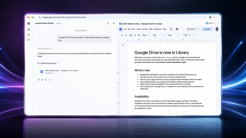Click the user message bubble about Google Drive
This screenshot has height=138, width=246.
pos(84,39)
